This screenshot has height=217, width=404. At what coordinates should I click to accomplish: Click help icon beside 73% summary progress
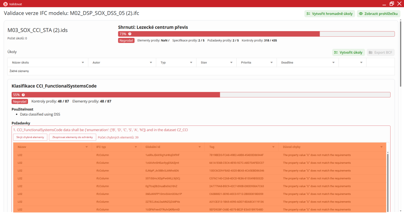pos(129,34)
